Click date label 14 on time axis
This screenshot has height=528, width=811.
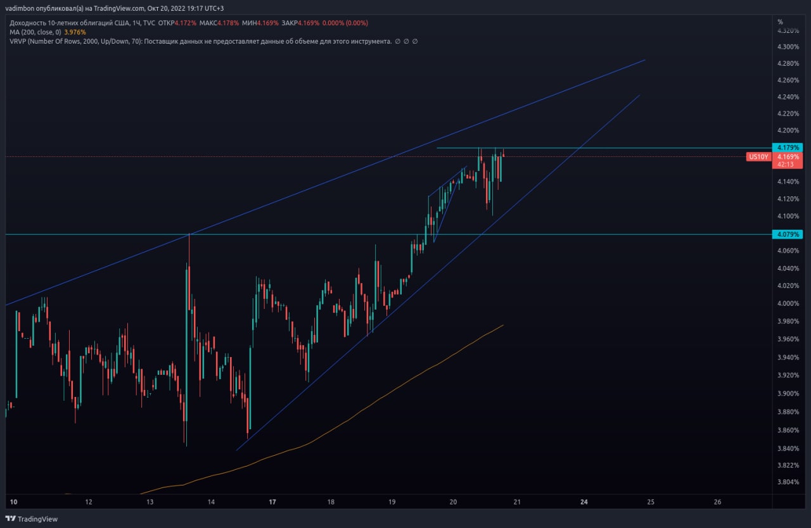point(211,502)
